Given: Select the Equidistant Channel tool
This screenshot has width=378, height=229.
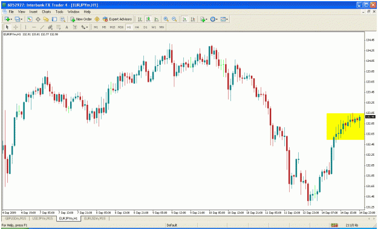Looking at the screenshot, I should (x=50, y=27).
